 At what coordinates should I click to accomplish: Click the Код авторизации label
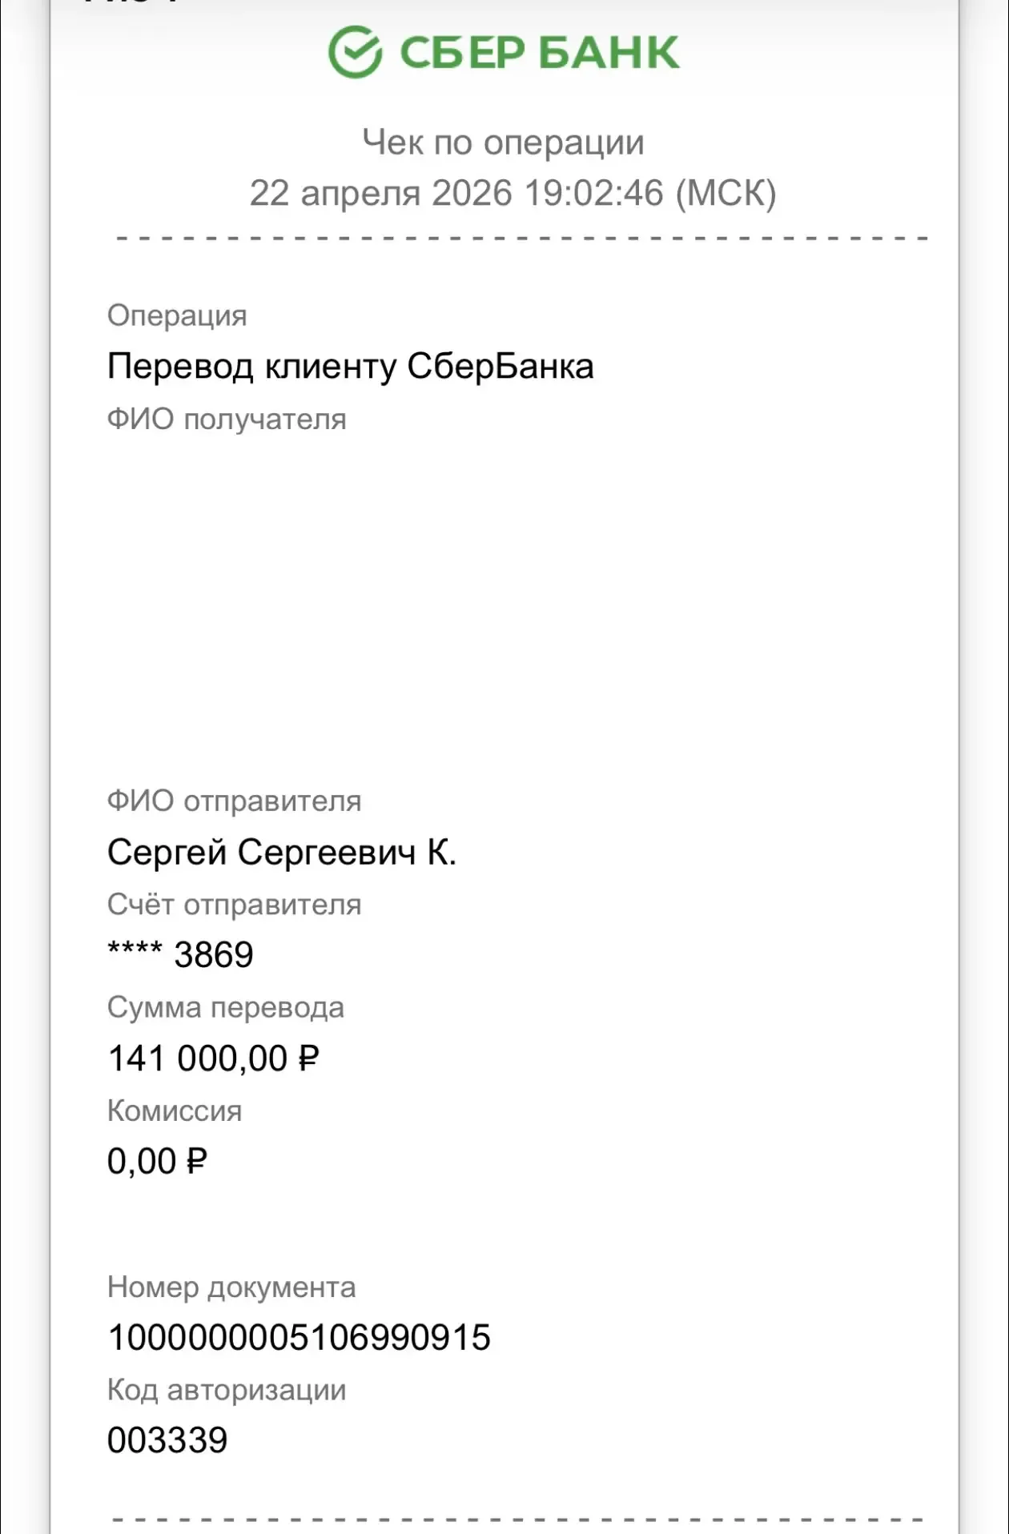226,1390
